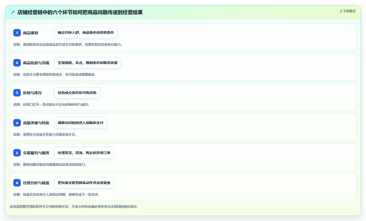This screenshot has width=366, height=221.
Task: Select the 价格与库存 step label
Action: coord(32,93)
